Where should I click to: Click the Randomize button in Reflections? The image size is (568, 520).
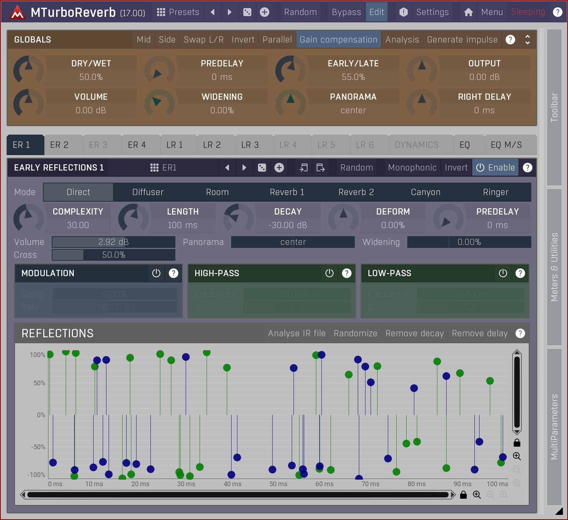[355, 333]
